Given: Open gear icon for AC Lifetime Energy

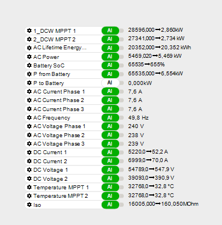Looking at the screenshot, I should pyautogui.click(x=29, y=48).
